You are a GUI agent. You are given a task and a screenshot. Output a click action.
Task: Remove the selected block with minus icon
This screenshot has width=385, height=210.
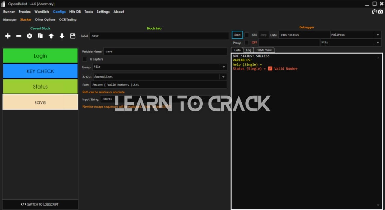[19, 36]
